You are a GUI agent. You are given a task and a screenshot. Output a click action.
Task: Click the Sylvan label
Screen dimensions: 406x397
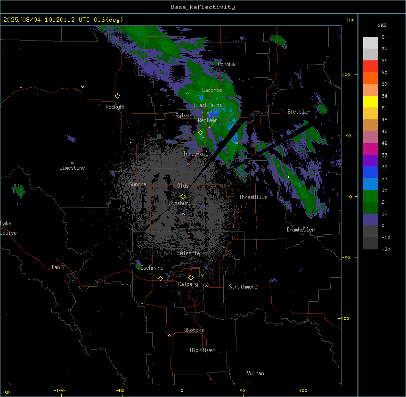tap(184, 116)
